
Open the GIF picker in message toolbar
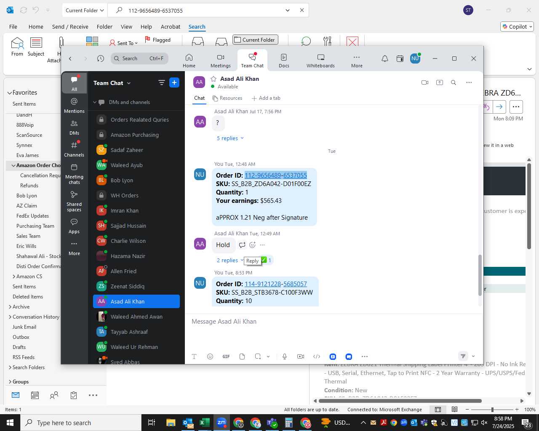point(226,357)
